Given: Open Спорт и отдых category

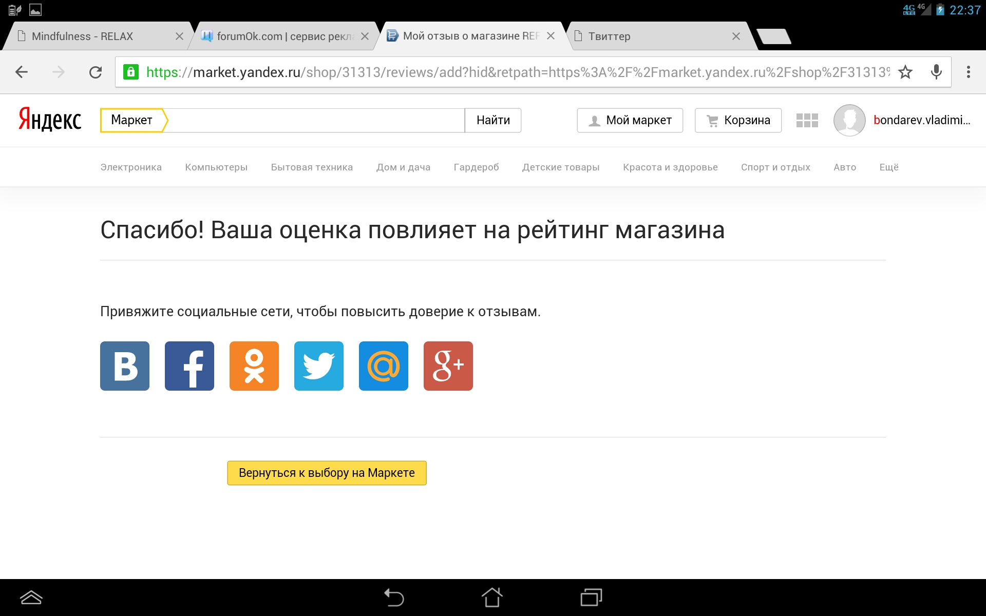Looking at the screenshot, I should (x=775, y=167).
